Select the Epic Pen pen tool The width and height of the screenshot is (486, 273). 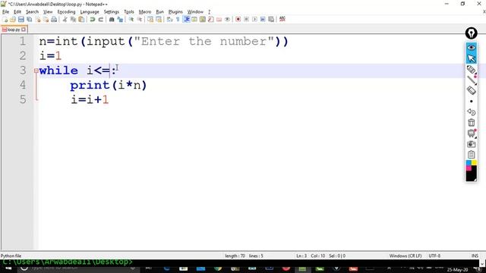471,70
